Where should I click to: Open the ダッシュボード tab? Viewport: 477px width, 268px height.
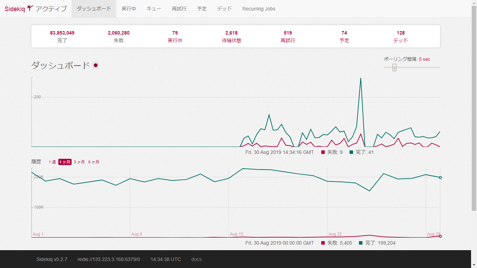94,9
